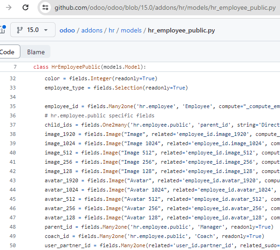Expand the 15.0 branch dropdown
Viewport: 280px width, 250px height.
coord(33,30)
